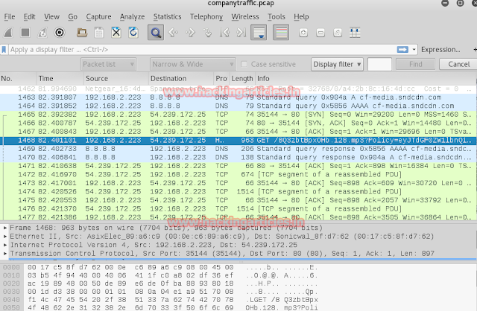477x311 pixels.
Task: Toggle the Case sensitive checkbox
Action: coord(244,65)
